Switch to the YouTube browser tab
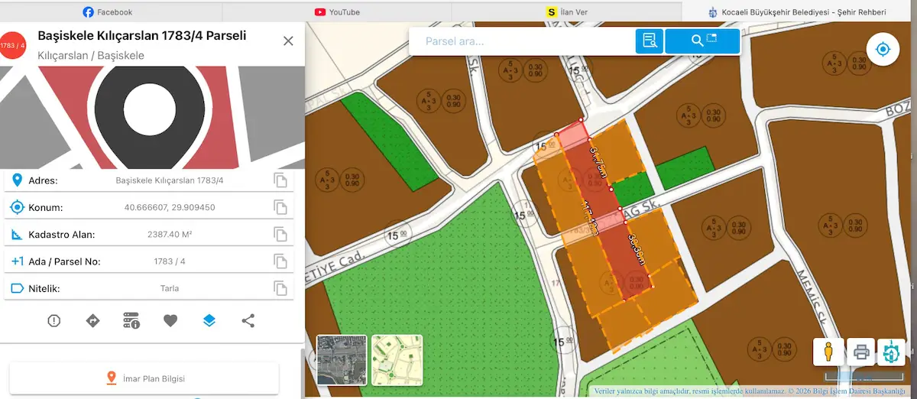 (x=337, y=11)
